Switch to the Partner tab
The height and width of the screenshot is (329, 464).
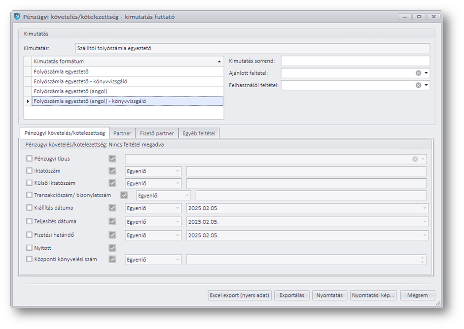pyautogui.click(x=122, y=133)
